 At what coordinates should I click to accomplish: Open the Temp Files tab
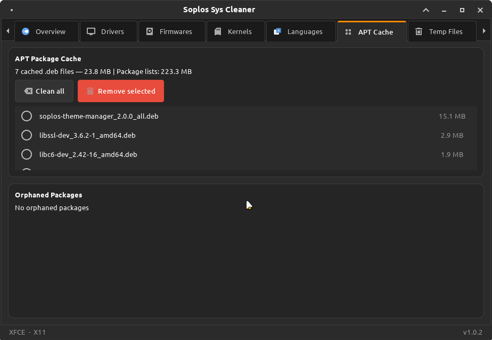(x=442, y=31)
